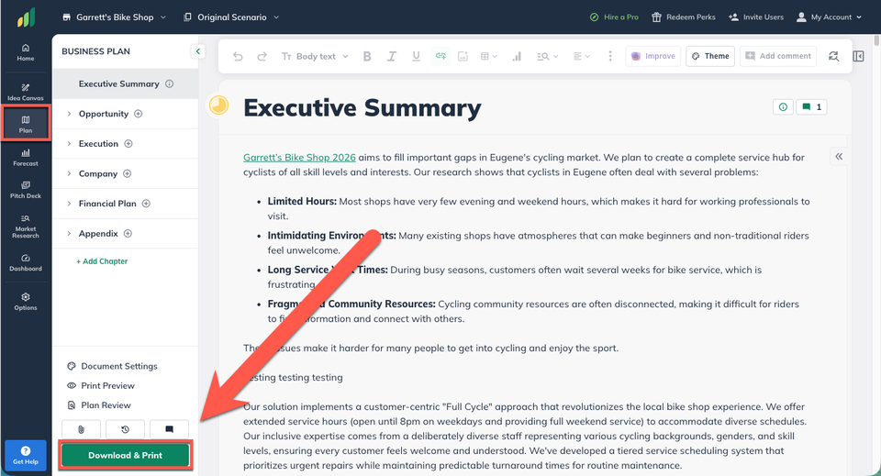Image resolution: width=881 pixels, height=476 pixels.
Task: Open the version history clock button
Action: 125,429
